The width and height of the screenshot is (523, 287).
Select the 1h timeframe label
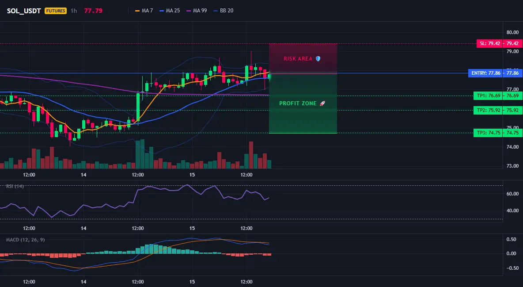[74, 11]
